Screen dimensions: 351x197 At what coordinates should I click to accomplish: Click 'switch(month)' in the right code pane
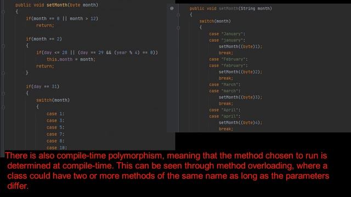coord(215,21)
